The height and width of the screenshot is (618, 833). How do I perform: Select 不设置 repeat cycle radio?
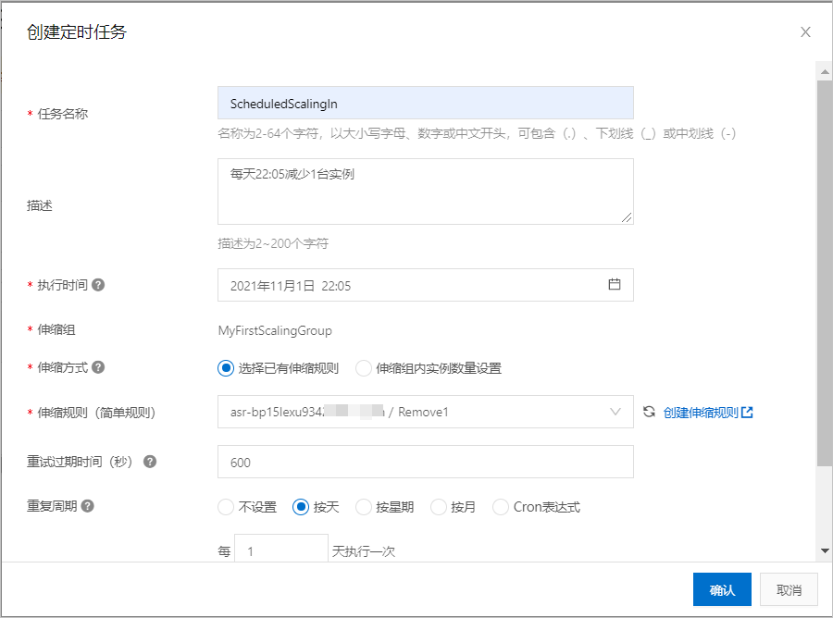[226, 507]
